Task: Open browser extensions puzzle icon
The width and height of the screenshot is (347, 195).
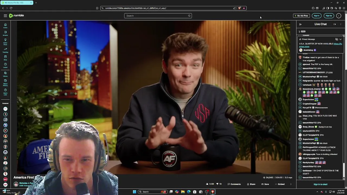Action: [x=313, y=8]
